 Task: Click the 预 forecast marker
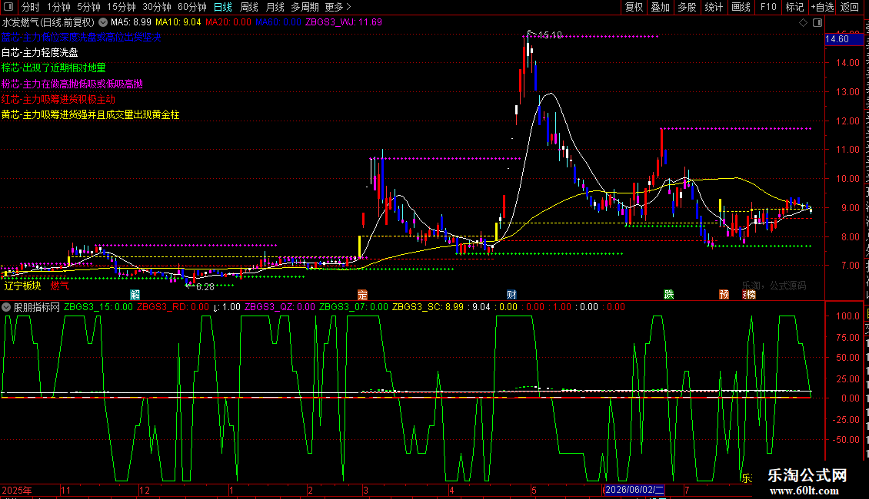tap(724, 294)
